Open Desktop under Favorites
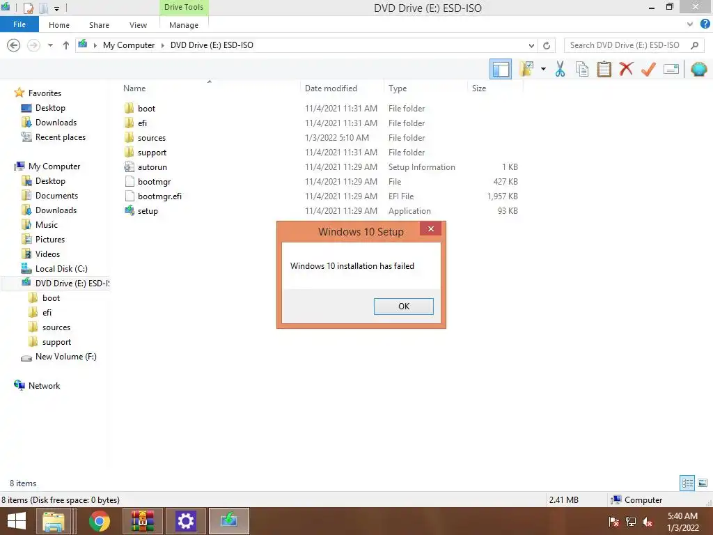Image resolution: width=713 pixels, height=535 pixels. click(50, 108)
